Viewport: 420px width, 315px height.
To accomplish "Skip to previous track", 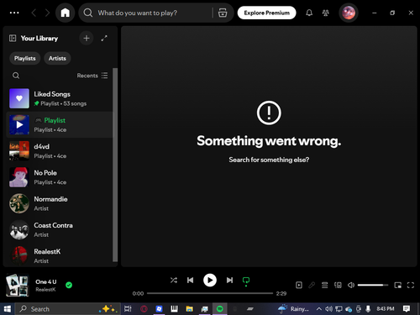I will pyautogui.click(x=191, y=280).
